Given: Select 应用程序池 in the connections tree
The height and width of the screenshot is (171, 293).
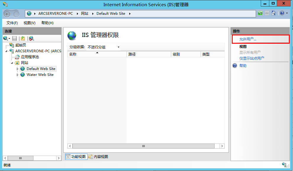Looking at the screenshot, I should pos(30,57).
